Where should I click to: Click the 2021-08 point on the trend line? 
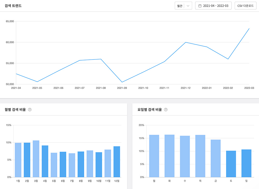tap(101, 59)
